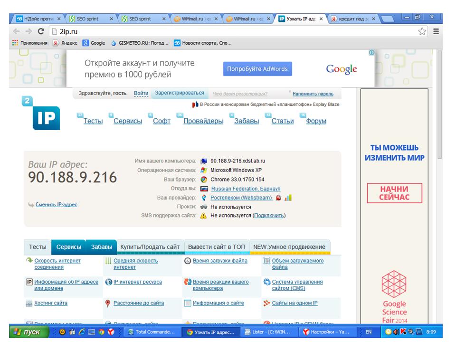
Task: Open the NEW.Умное продвижение tab
Action: 289,247
